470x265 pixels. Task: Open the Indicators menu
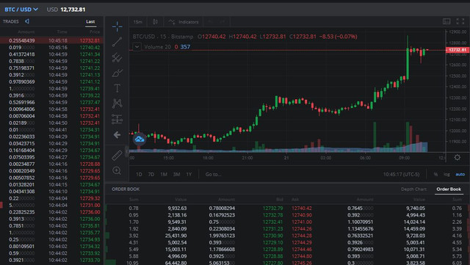coord(184,22)
